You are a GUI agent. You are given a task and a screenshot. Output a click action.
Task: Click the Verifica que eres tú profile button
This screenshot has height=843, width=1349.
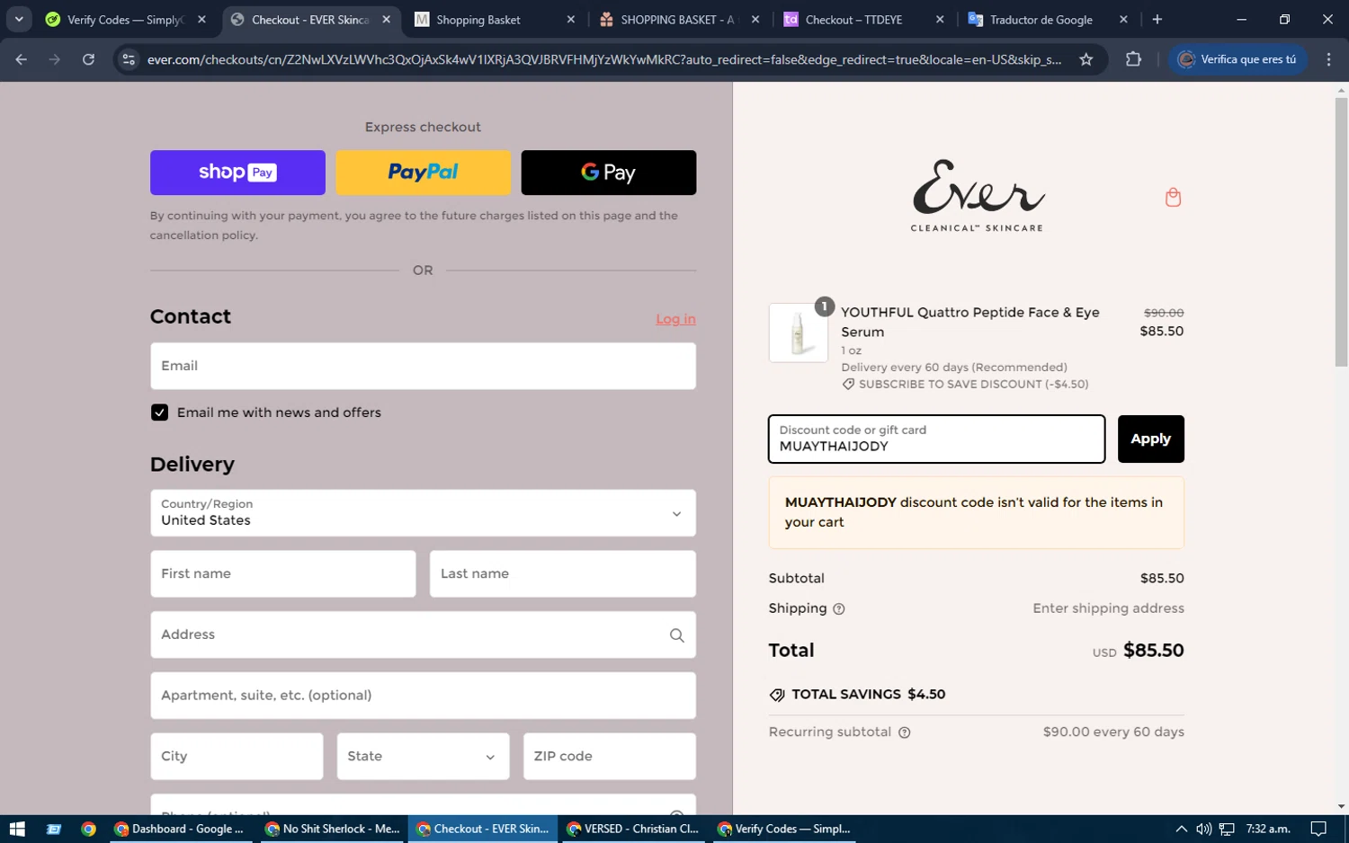coord(1237,59)
